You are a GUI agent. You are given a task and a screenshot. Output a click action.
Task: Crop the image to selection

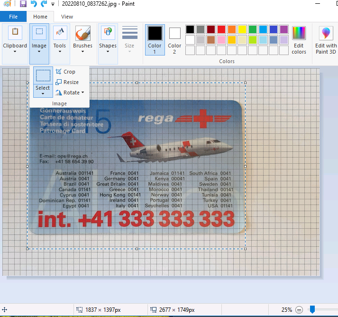(65, 72)
